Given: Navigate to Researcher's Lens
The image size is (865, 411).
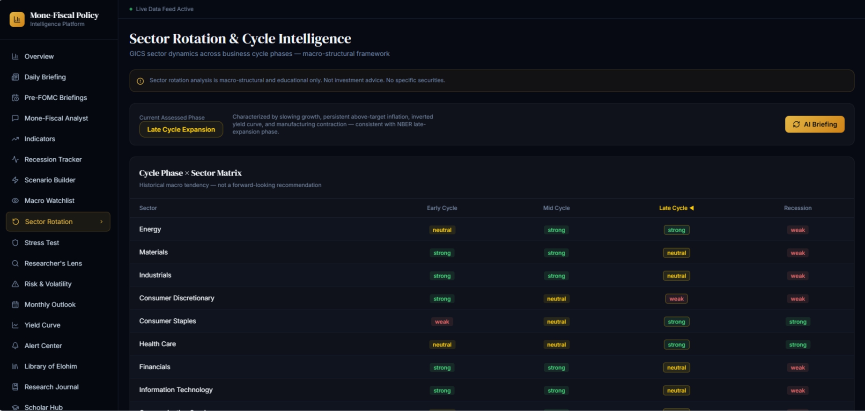Looking at the screenshot, I should 58,263.
